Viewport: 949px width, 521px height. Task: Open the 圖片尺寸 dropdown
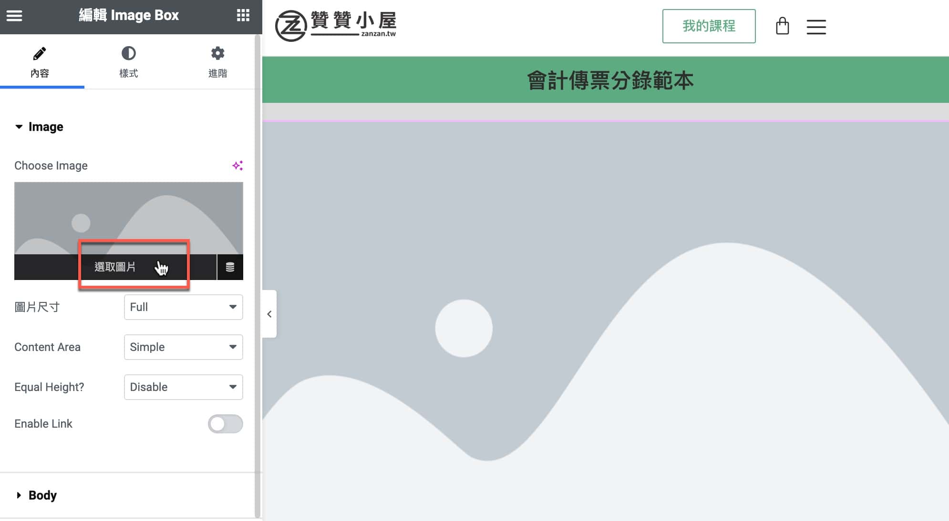click(x=183, y=307)
